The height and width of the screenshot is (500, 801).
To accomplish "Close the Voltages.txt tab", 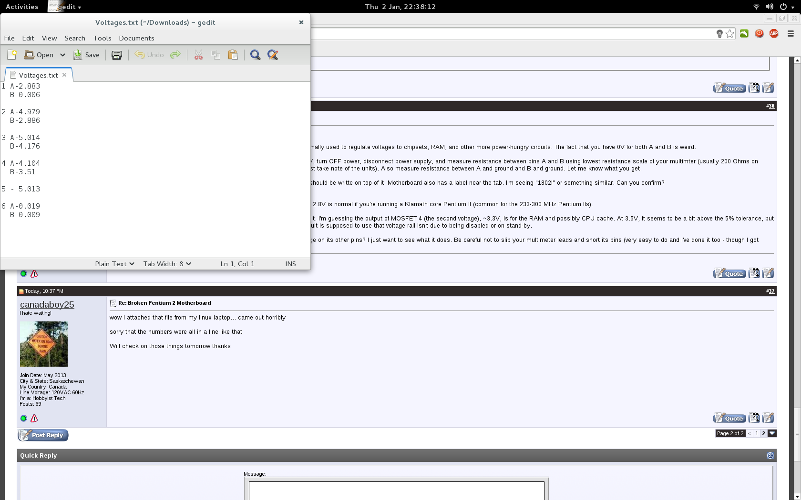I will [x=64, y=75].
